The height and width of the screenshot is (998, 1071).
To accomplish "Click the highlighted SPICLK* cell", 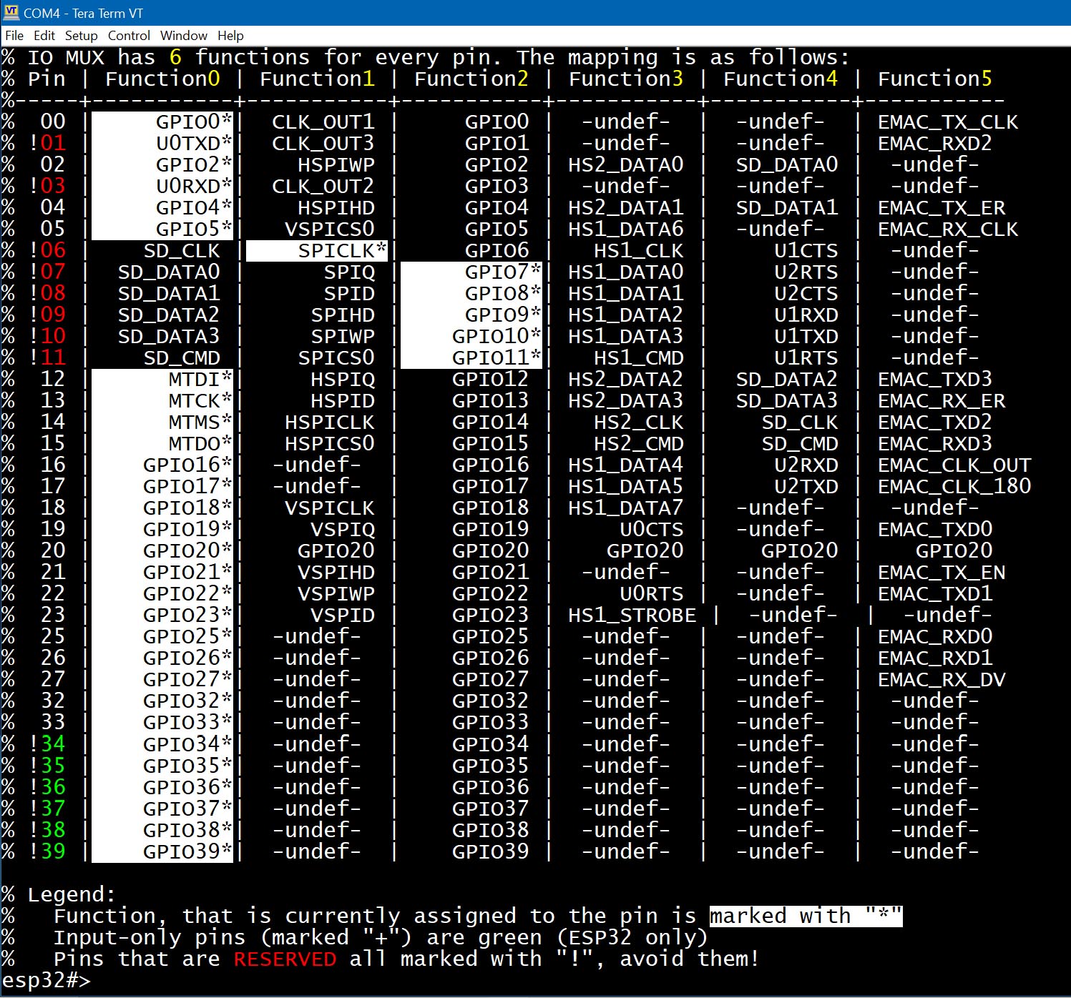I will [317, 251].
